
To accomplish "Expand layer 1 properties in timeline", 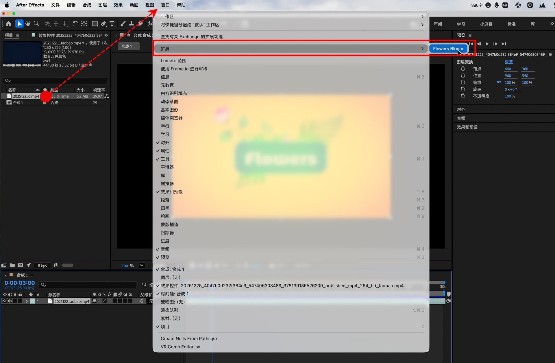I will tap(27, 301).
